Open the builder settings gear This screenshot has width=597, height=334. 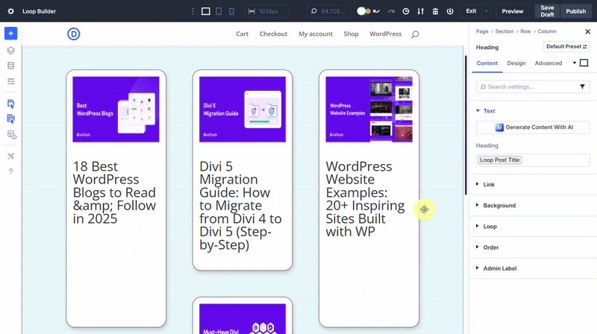pyautogui.click(x=10, y=11)
